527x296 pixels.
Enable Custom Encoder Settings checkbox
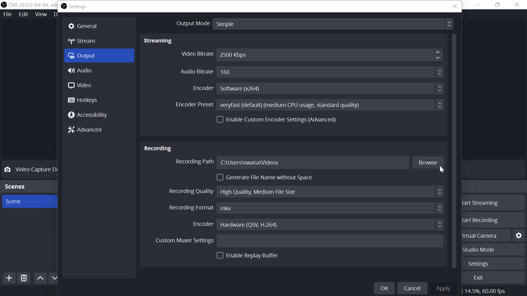(x=220, y=119)
